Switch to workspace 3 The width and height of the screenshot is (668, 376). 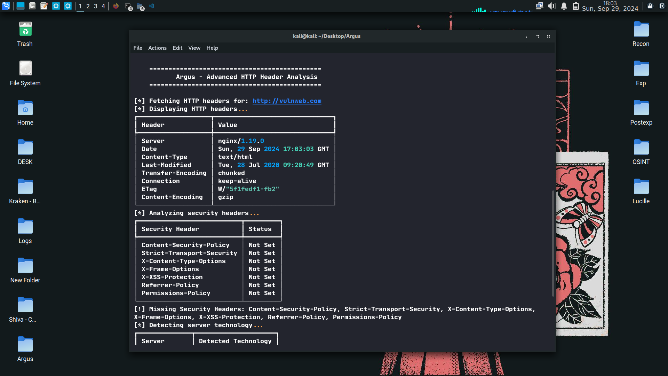coord(96,6)
